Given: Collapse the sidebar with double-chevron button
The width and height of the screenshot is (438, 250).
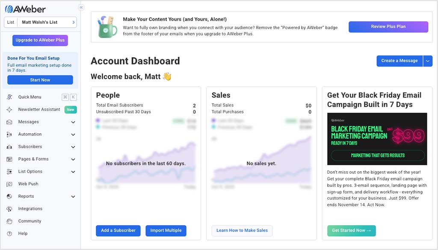Looking at the screenshot, I should (x=81, y=7).
